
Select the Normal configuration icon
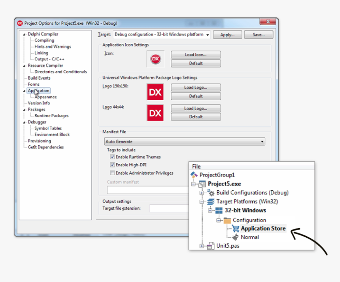click(236, 237)
